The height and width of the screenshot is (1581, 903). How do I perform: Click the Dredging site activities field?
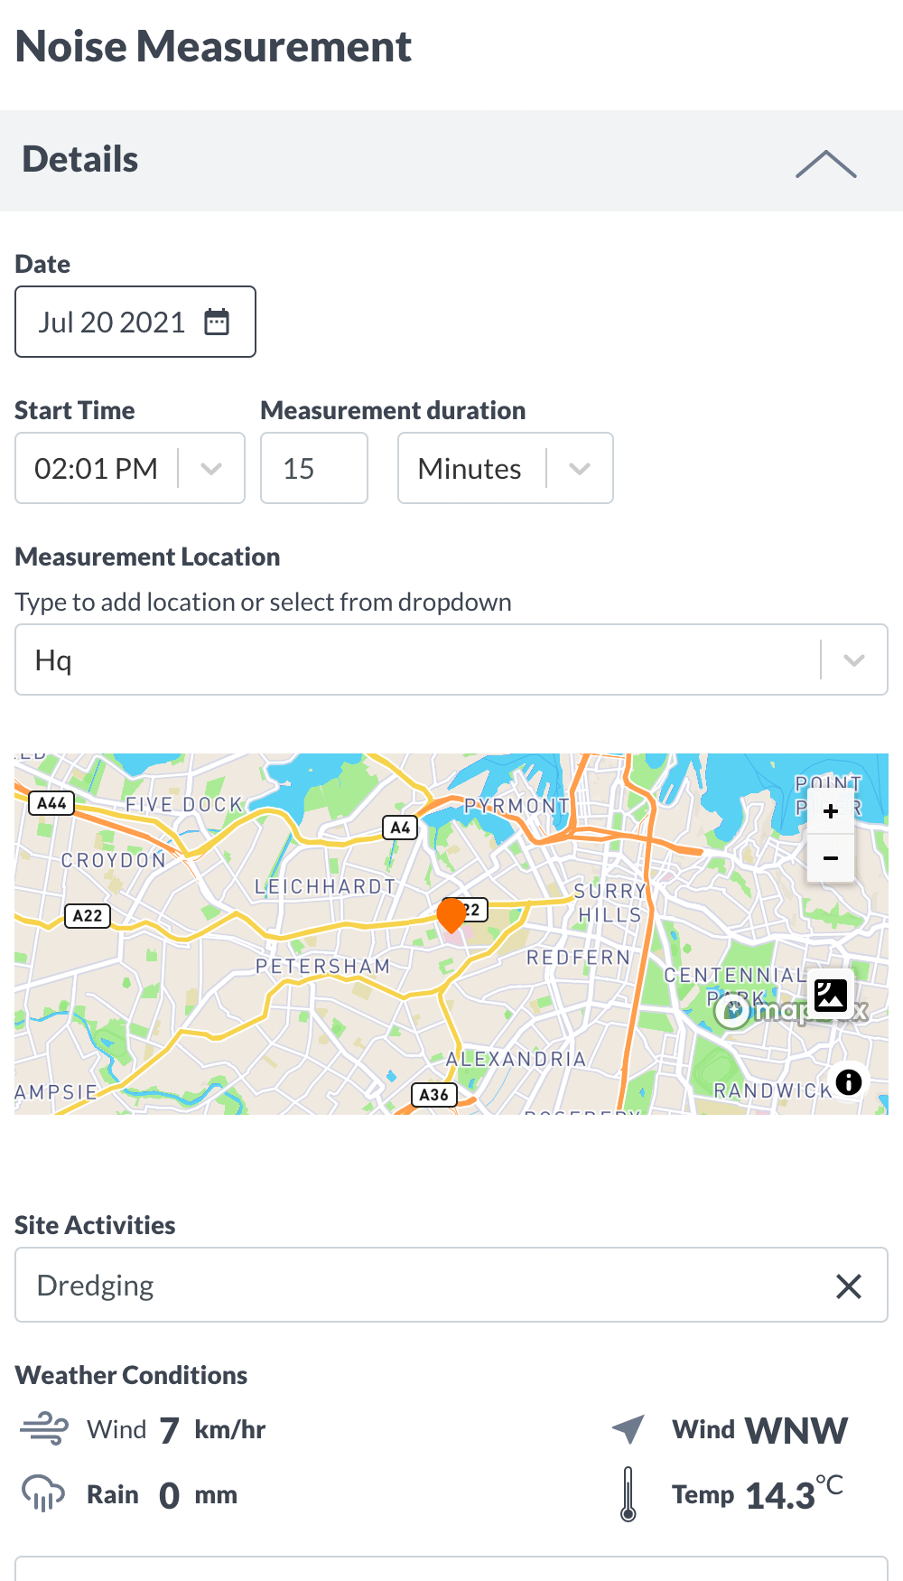(451, 1285)
